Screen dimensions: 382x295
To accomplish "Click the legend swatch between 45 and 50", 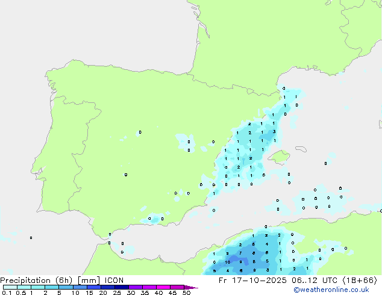I will (177, 287).
